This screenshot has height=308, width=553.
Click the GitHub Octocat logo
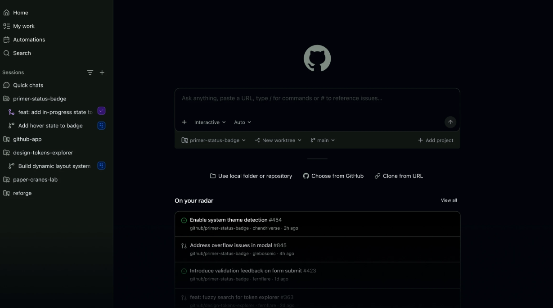point(317,59)
